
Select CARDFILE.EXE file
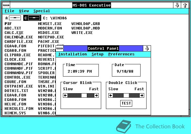tap(19, 42)
